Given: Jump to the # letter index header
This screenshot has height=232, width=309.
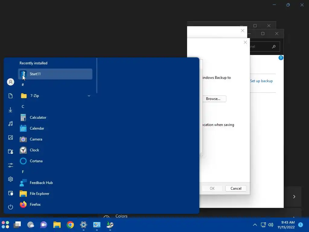Looking at the screenshot, I should (23, 85).
